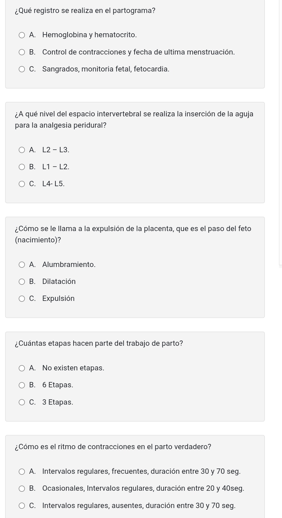The height and width of the screenshot is (518, 282).
Task: Pick 'Intervalos regulares, frecuentes' contraction option
Action: point(22,471)
